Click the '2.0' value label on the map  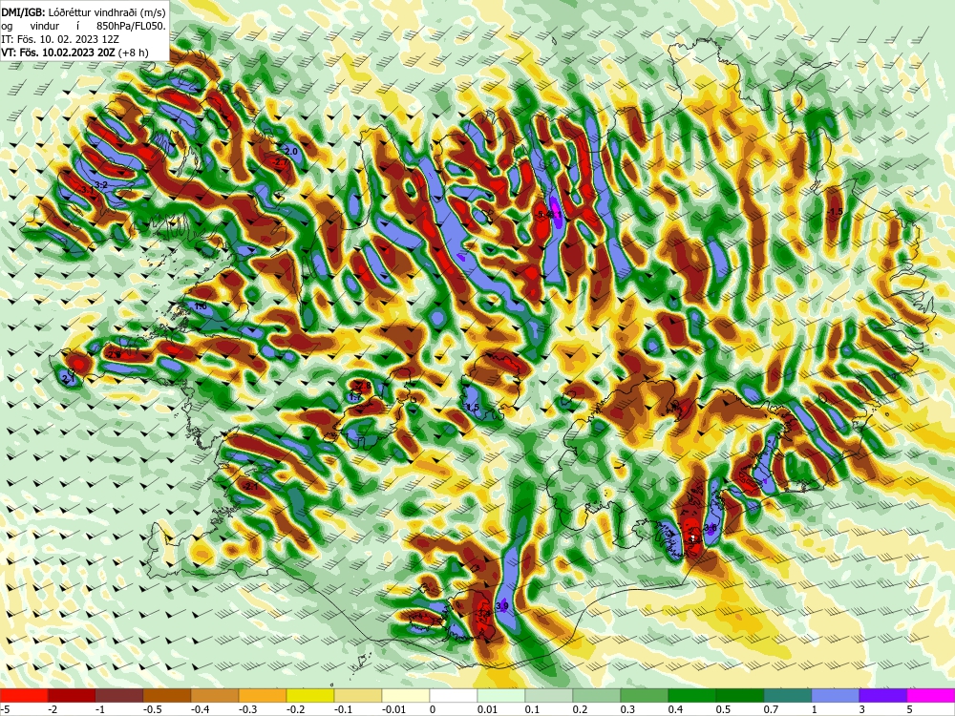pyautogui.click(x=291, y=151)
